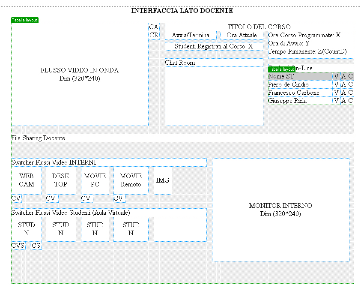Select the first STUD N student box
Image resolution: width=361 pixels, height=291 pixels.
pyautogui.click(x=26, y=229)
